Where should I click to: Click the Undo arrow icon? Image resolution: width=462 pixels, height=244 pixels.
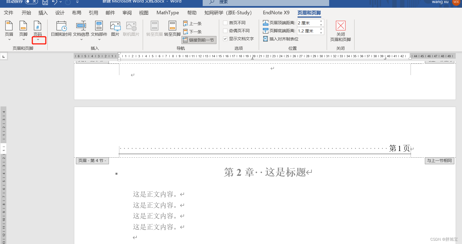54,2
